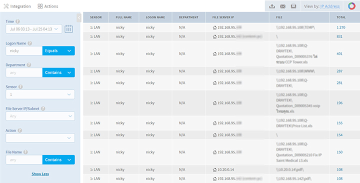
Task: Click the help icon next to Sensor
Action: click(20, 87)
